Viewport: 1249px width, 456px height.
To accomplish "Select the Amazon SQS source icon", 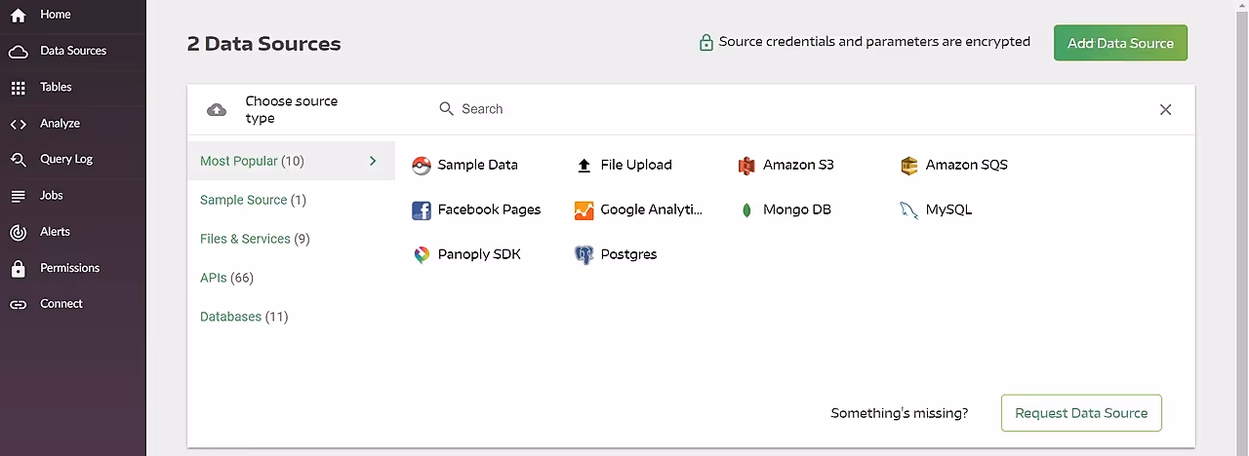I will point(909,166).
